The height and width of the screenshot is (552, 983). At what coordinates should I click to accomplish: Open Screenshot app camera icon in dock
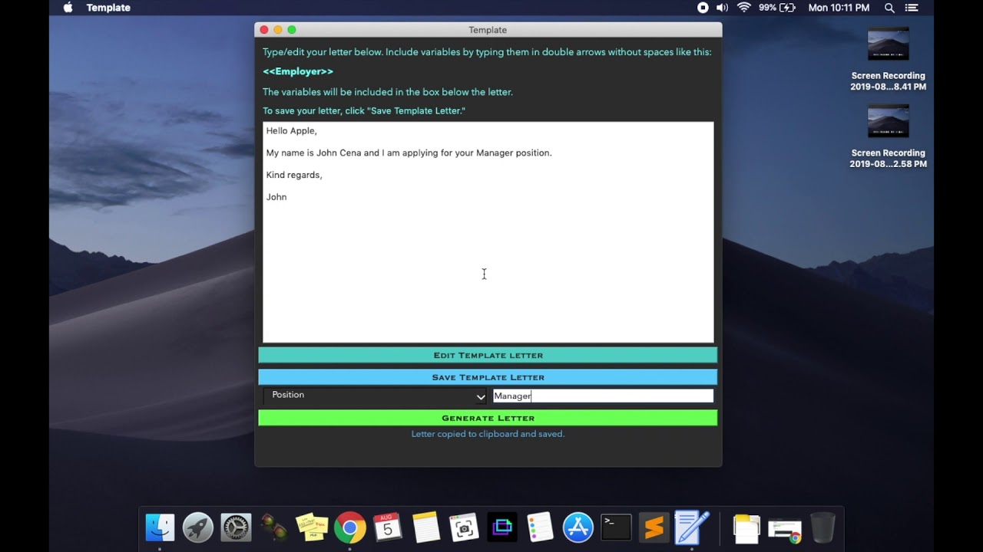coord(464,527)
